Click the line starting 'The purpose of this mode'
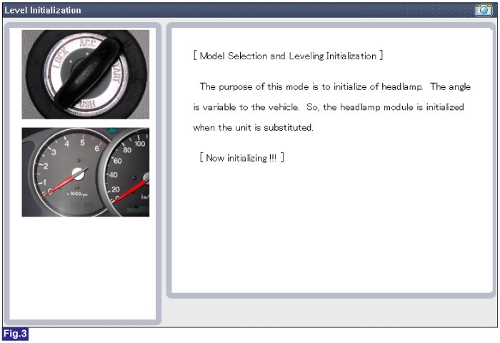Screen dimensions: 500x343 click(x=331, y=86)
